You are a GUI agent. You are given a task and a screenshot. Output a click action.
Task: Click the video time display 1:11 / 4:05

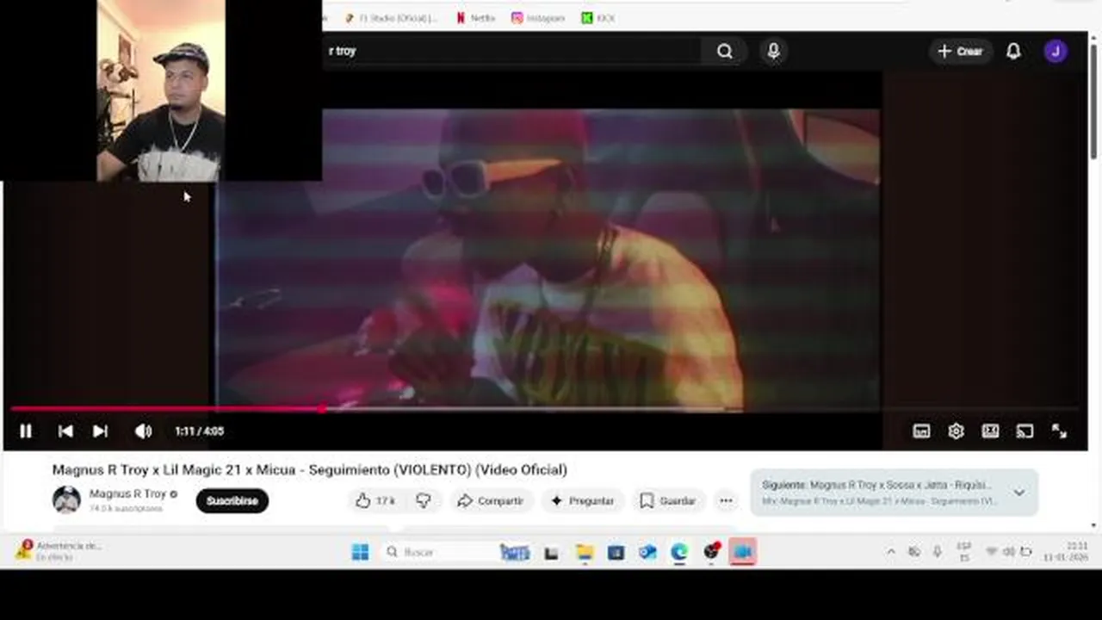[199, 431]
